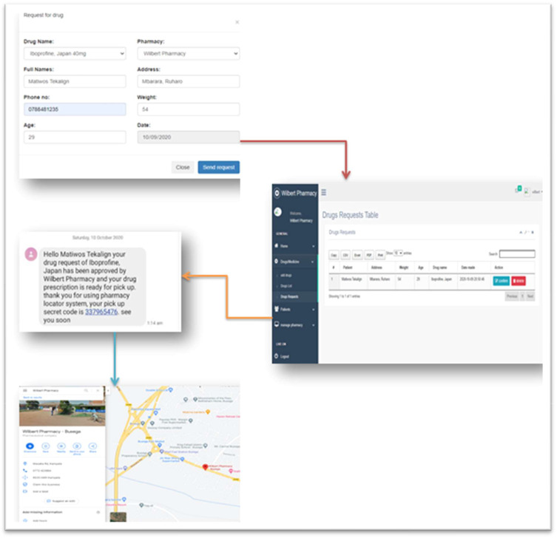Expand the Home sidebar menu
The width and height of the screenshot is (557, 538).
coord(294,246)
